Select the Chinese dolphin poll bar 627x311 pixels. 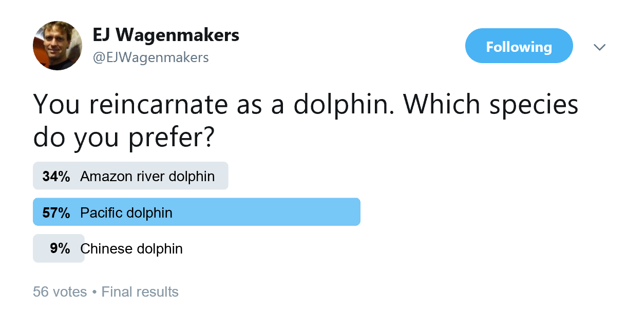point(59,248)
